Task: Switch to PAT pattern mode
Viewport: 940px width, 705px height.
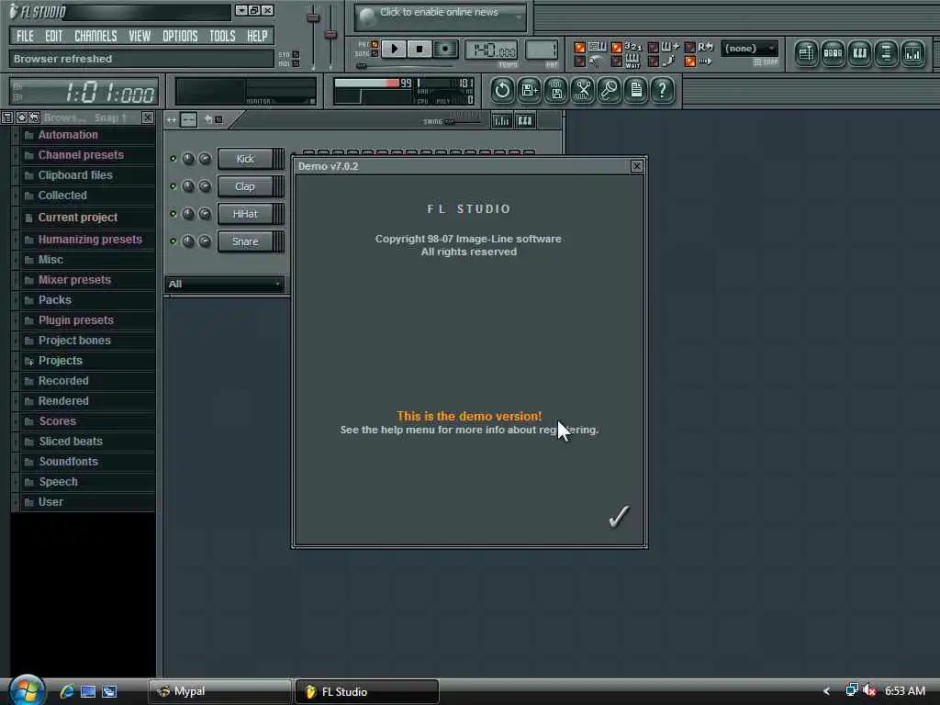Action: (x=375, y=44)
